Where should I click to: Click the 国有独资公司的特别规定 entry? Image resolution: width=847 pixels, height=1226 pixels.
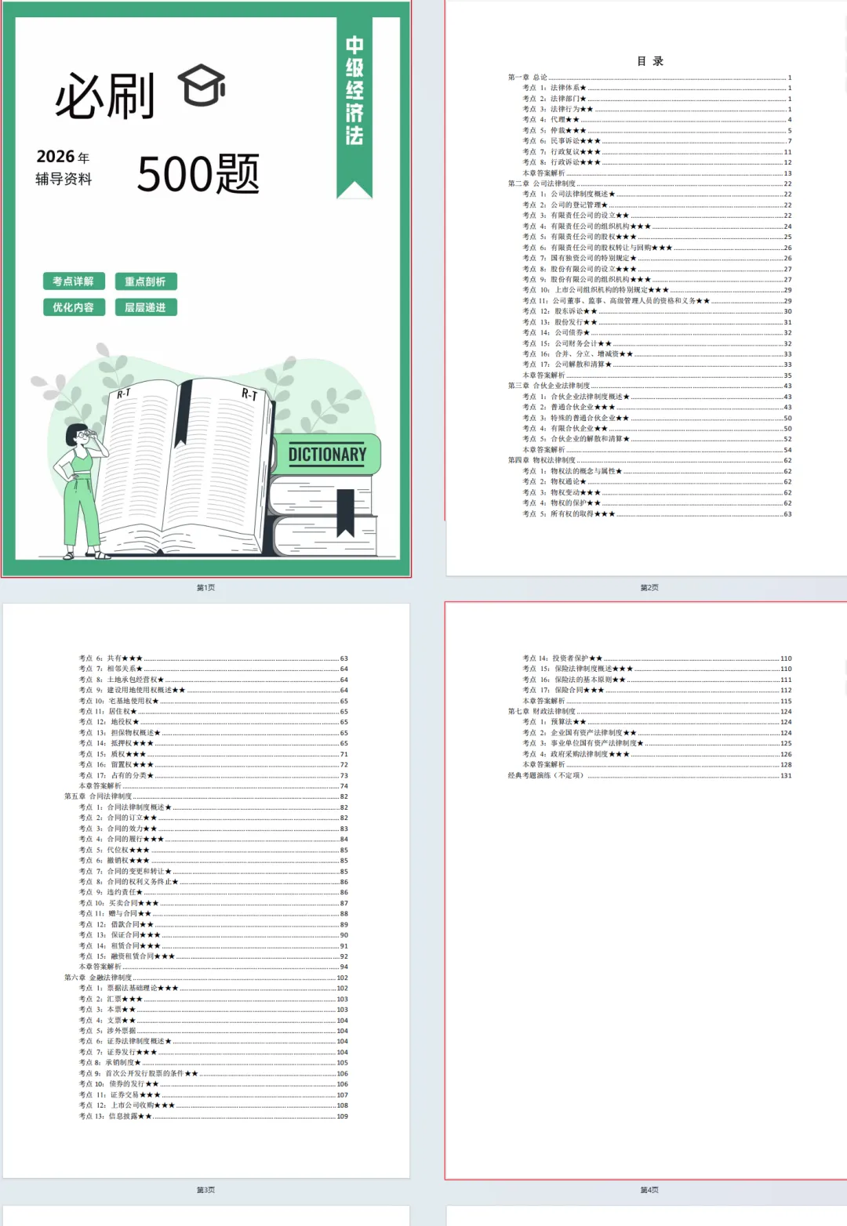pos(657,258)
